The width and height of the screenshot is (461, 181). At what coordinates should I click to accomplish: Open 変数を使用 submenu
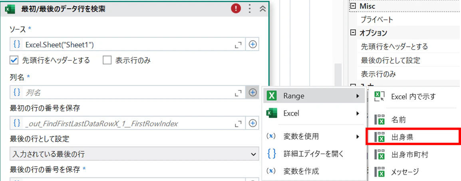[x=314, y=136]
